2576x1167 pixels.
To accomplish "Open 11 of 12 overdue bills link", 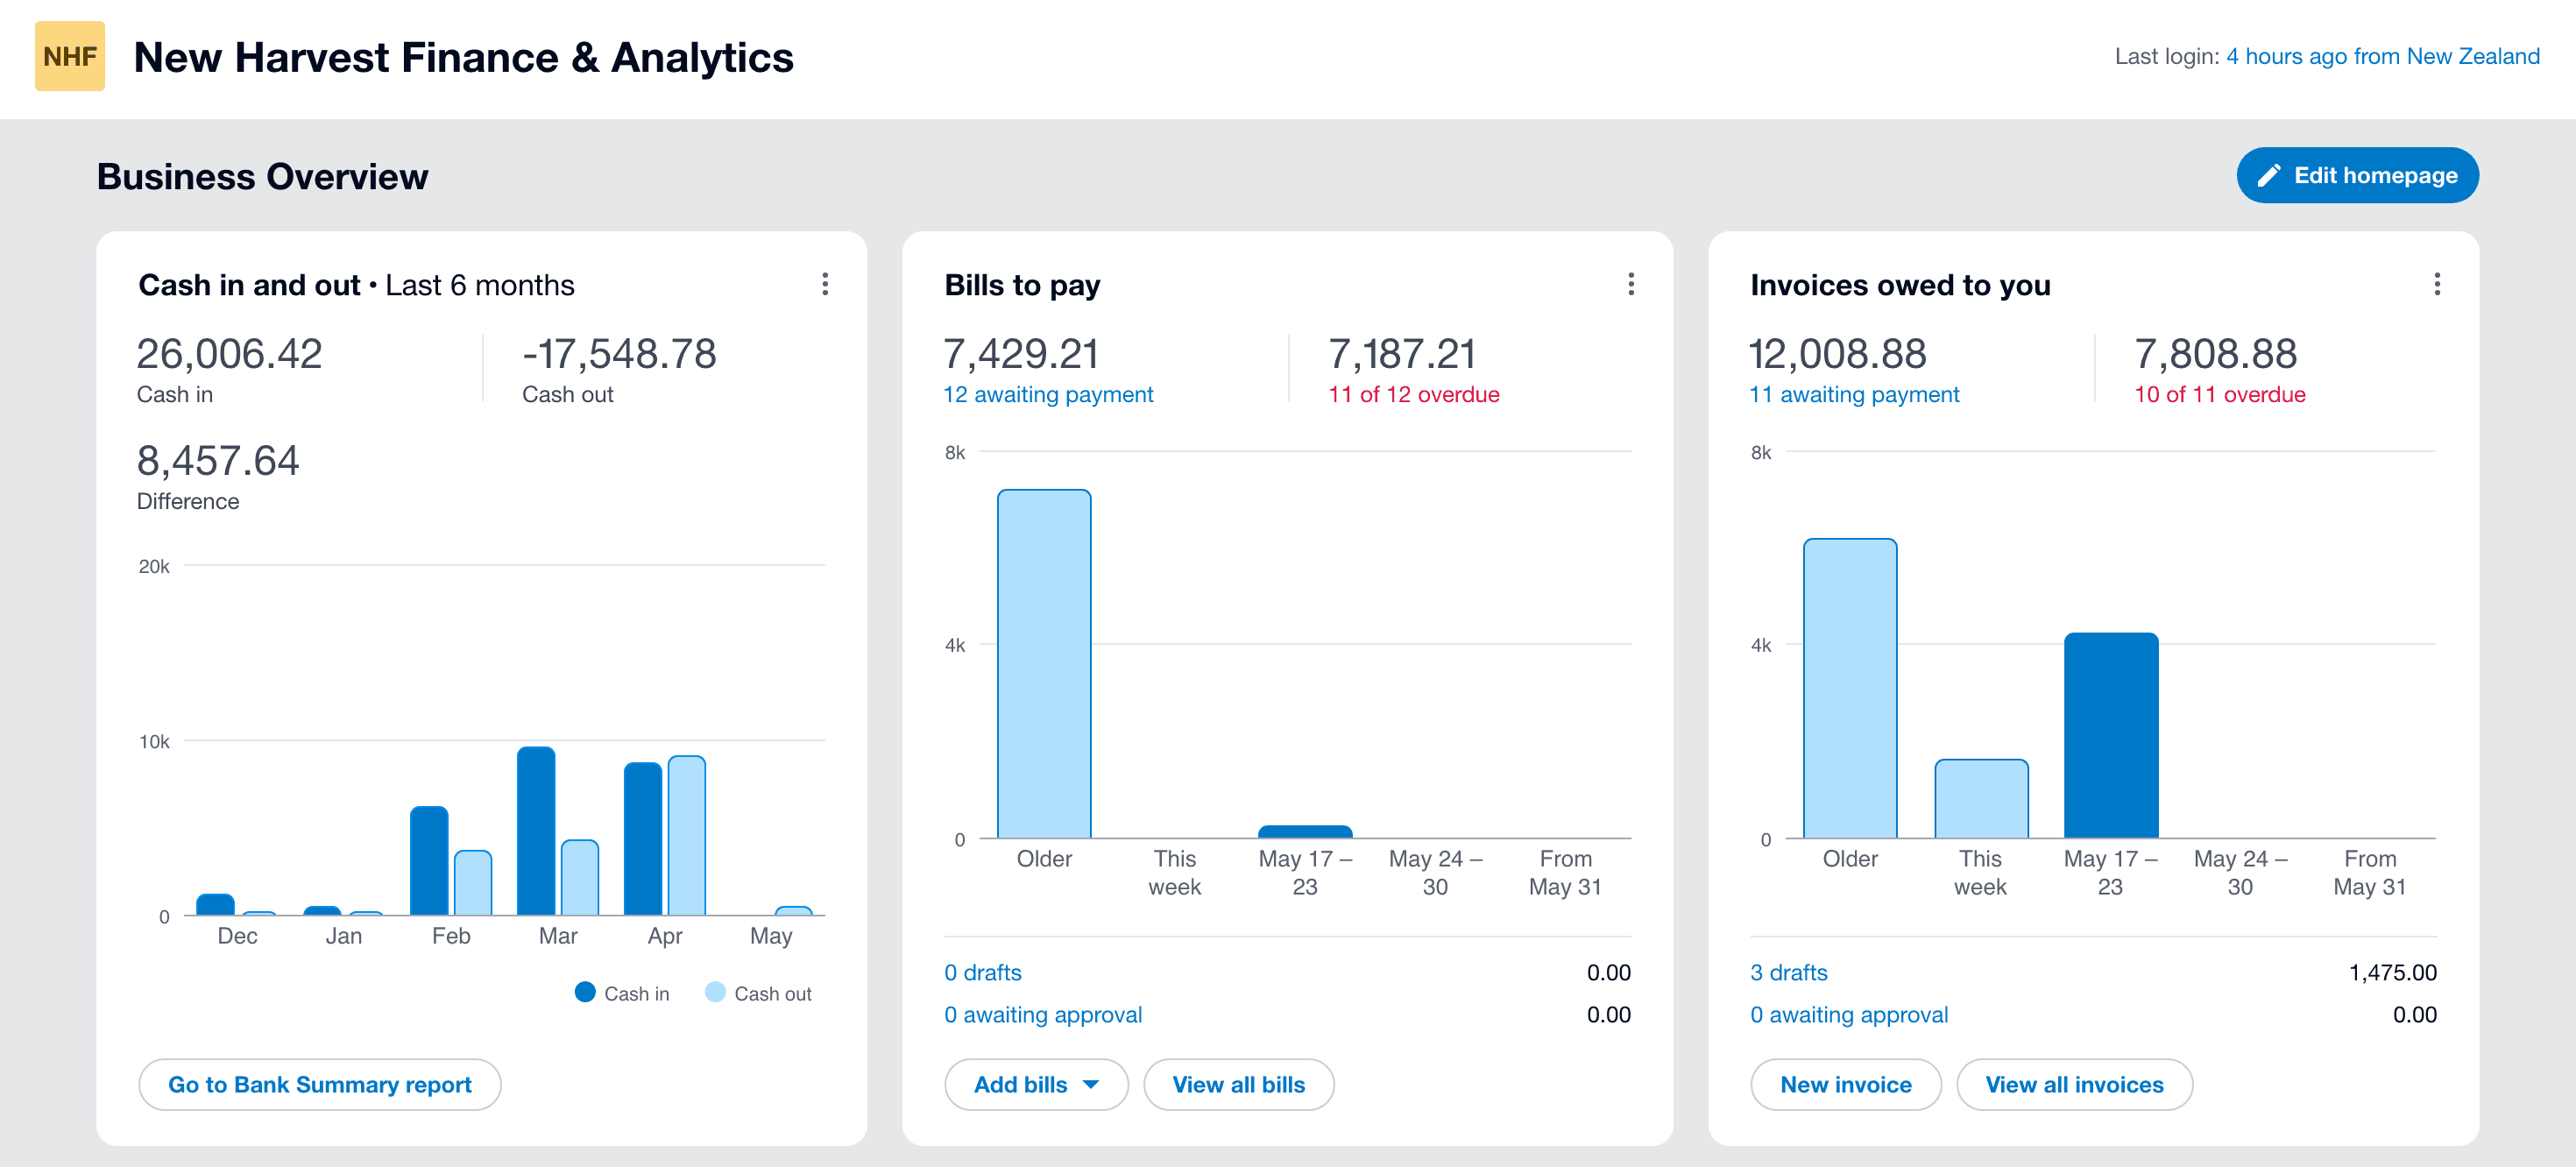I will 1413,394.
